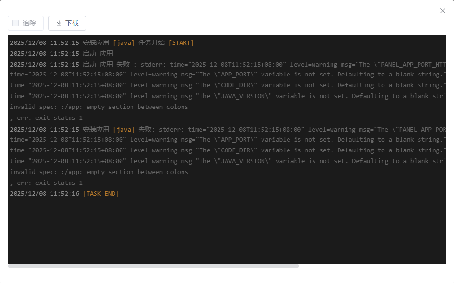Image resolution: width=454 pixels, height=283 pixels.
Task: Toggle the 追踪 checkbox
Action: 16,23
